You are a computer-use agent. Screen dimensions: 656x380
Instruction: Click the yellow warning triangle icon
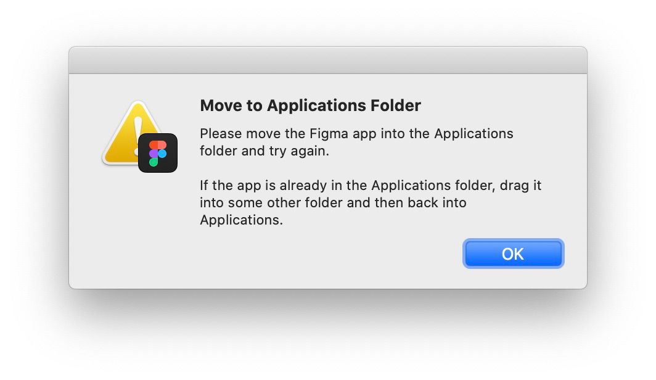pos(126,133)
